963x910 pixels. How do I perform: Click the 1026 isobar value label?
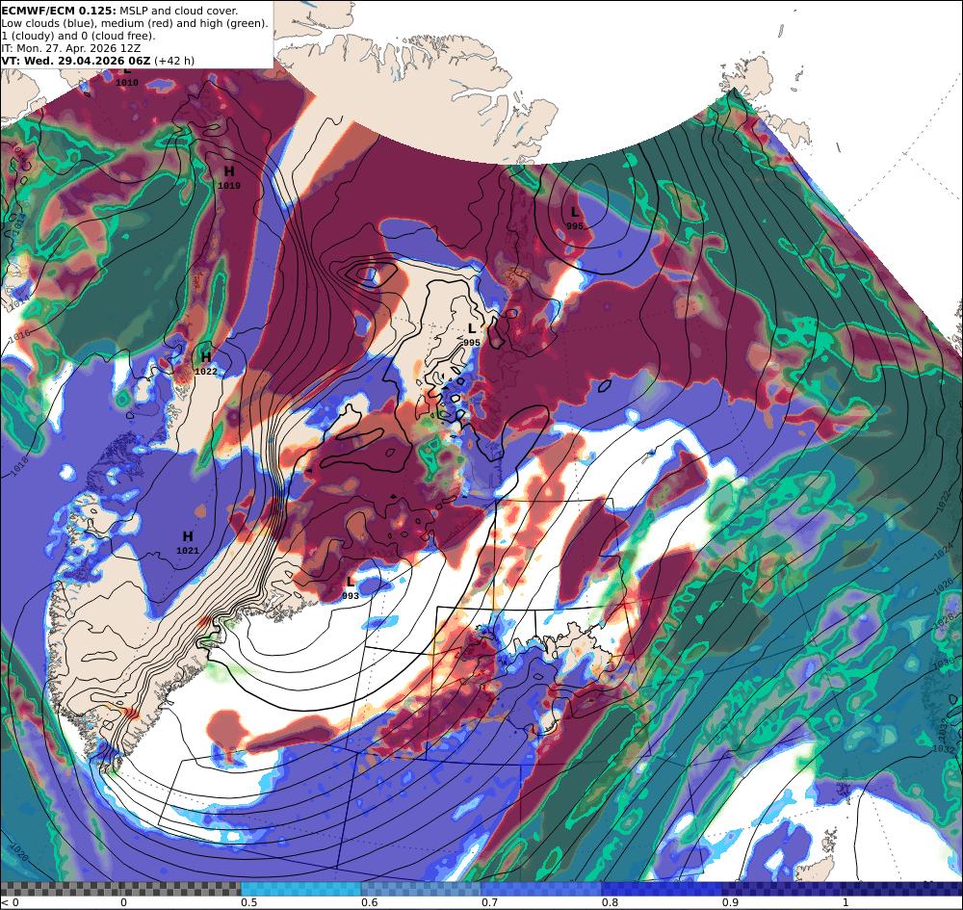point(944,586)
